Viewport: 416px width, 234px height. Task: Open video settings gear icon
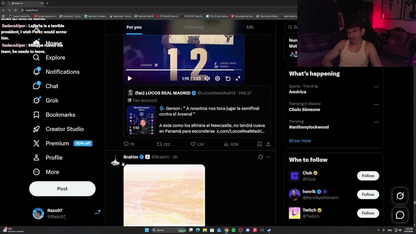click(217, 78)
